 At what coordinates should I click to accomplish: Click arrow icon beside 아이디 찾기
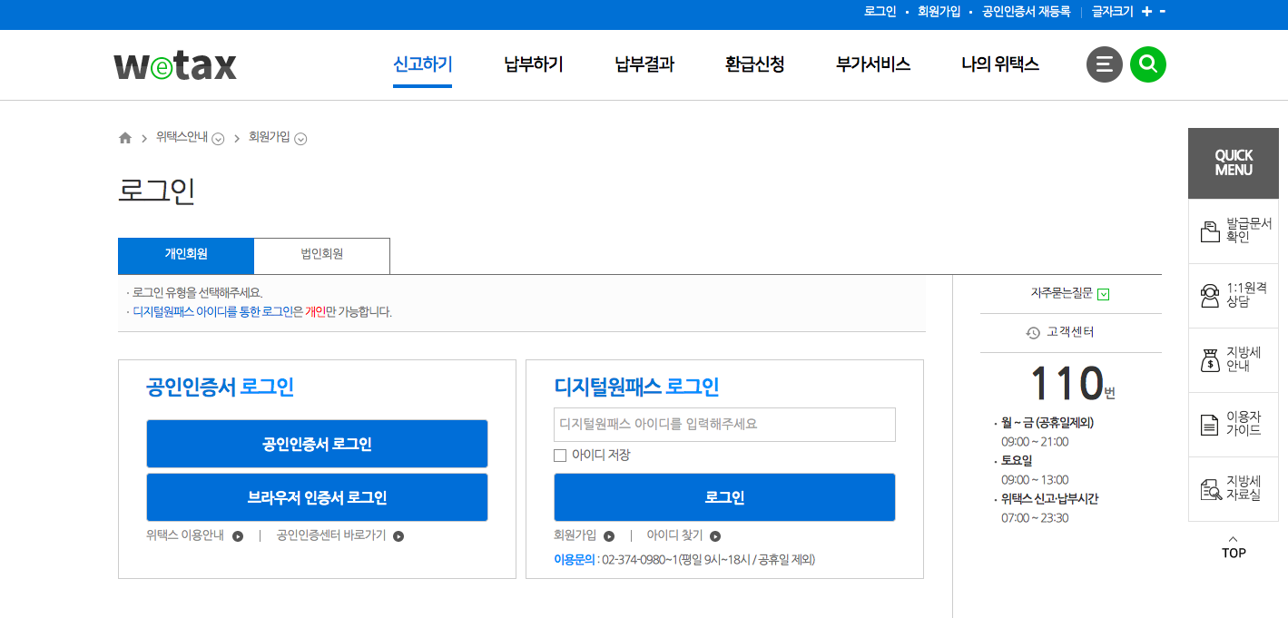715,536
